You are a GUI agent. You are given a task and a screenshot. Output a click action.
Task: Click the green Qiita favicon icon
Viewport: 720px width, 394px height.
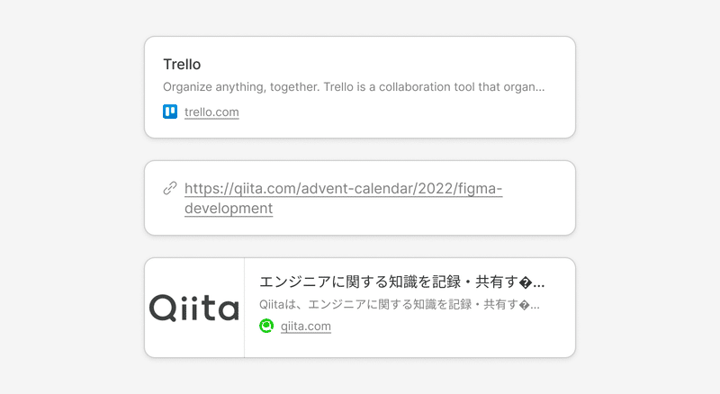[x=266, y=326]
